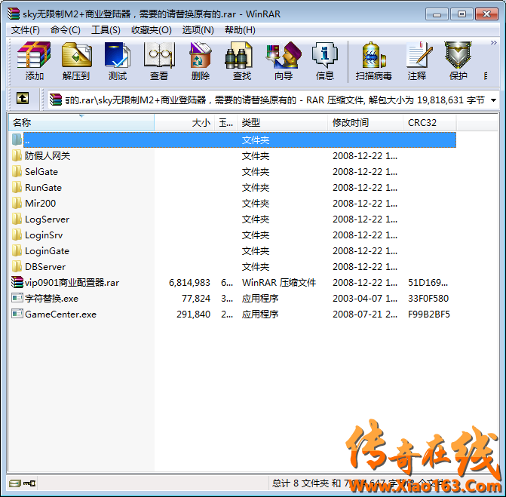
Task: Select the LoginGate folder
Action: (47, 250)
